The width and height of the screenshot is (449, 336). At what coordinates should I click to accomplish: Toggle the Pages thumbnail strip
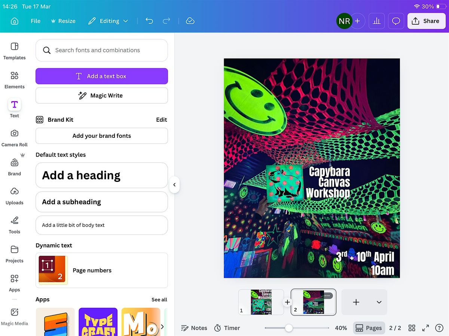click(x=369, y=328)
